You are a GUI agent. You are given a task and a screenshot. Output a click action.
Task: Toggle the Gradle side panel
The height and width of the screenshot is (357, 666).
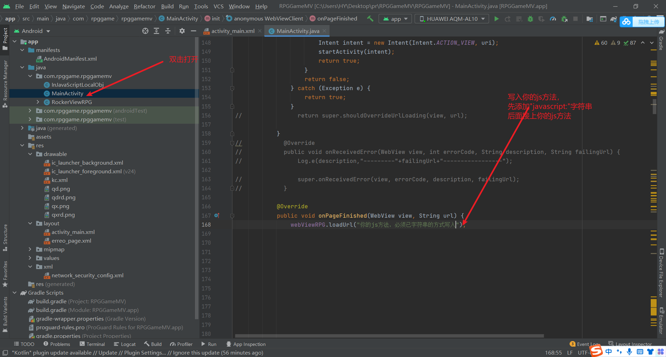tap(661, 40)
